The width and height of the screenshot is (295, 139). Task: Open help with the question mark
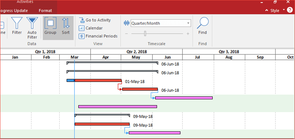pos(290,10)
